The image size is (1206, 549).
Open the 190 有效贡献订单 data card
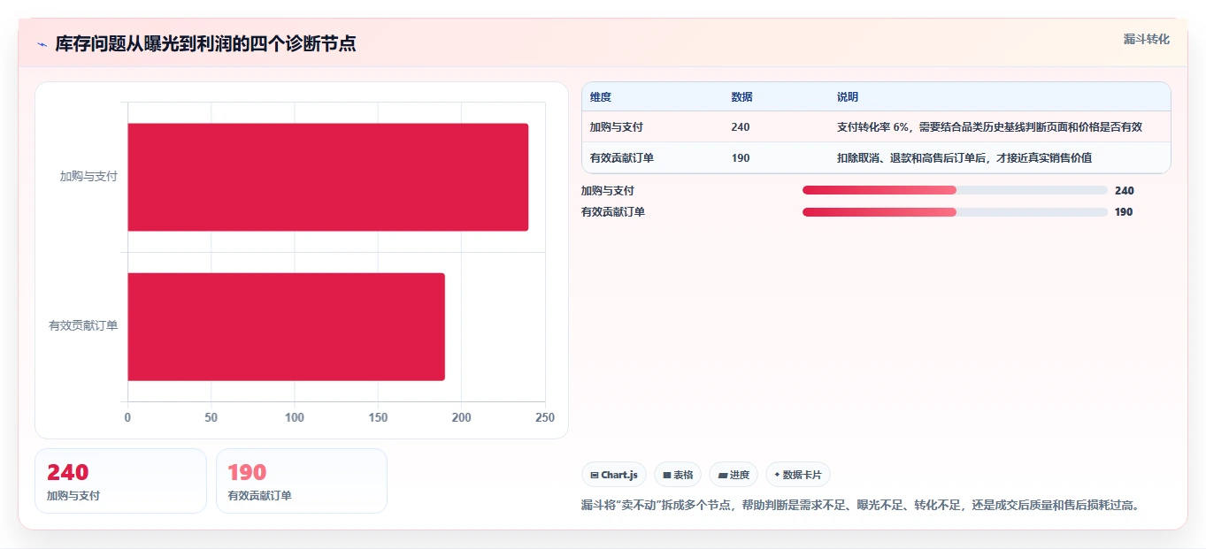[x=302, y=481]
